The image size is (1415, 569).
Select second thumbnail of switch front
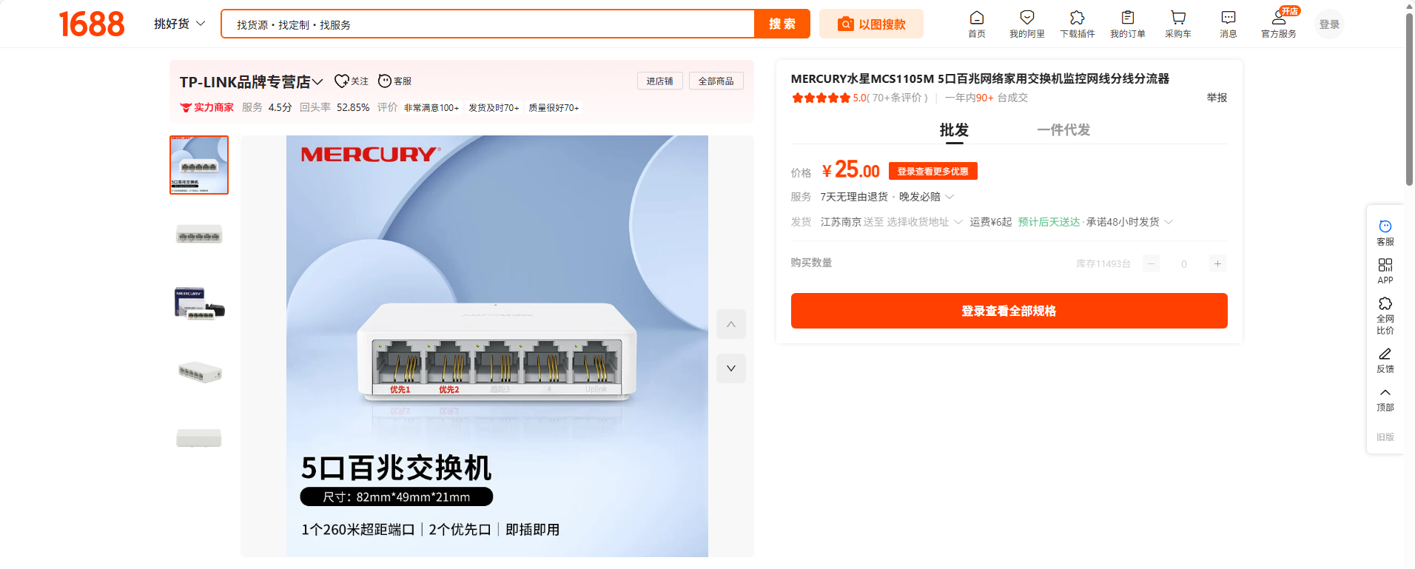point(199,234)
